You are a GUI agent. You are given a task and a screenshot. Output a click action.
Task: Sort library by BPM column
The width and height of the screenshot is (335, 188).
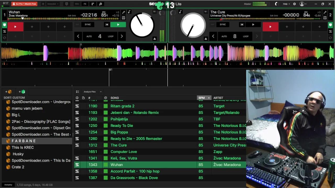tap(204, 98)
